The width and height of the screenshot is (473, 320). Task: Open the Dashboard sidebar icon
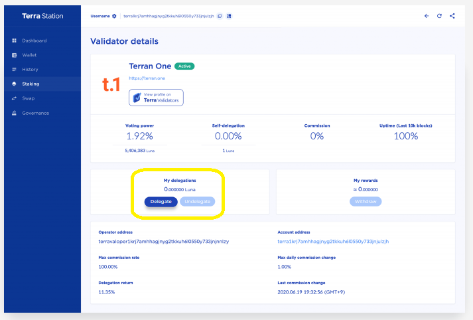point(14,40)
